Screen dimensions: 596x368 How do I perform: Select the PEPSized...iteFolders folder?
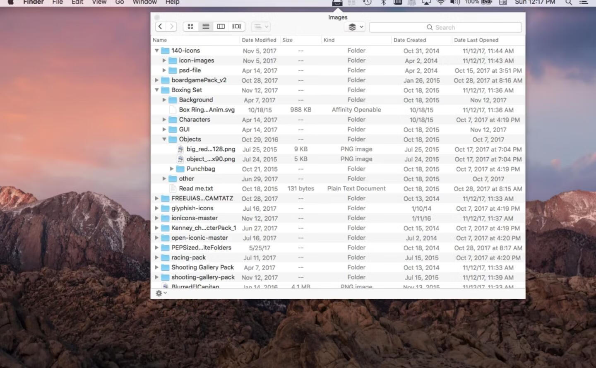tap(201, 248)
